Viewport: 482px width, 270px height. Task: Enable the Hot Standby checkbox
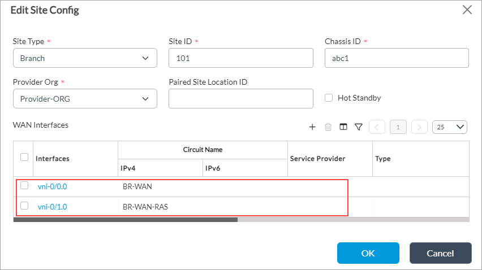(x=329, y=98)
